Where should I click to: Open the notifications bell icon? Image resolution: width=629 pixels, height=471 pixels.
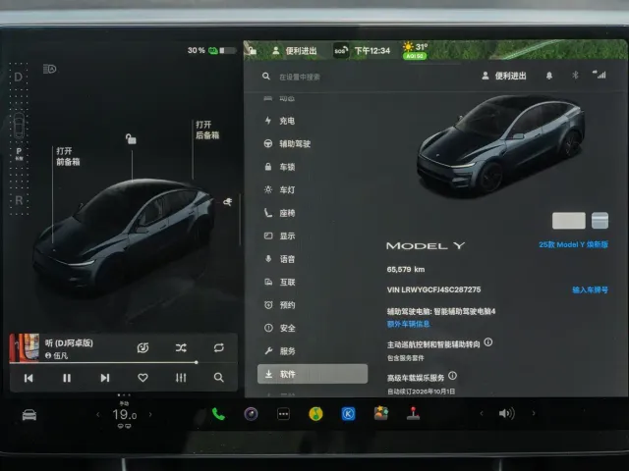(x=549, y=76)
